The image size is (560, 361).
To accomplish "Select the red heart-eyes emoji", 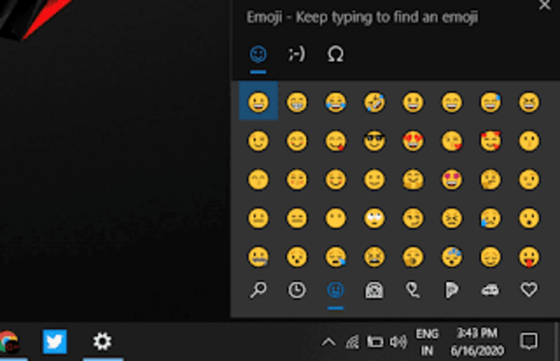I will [413, 141].
